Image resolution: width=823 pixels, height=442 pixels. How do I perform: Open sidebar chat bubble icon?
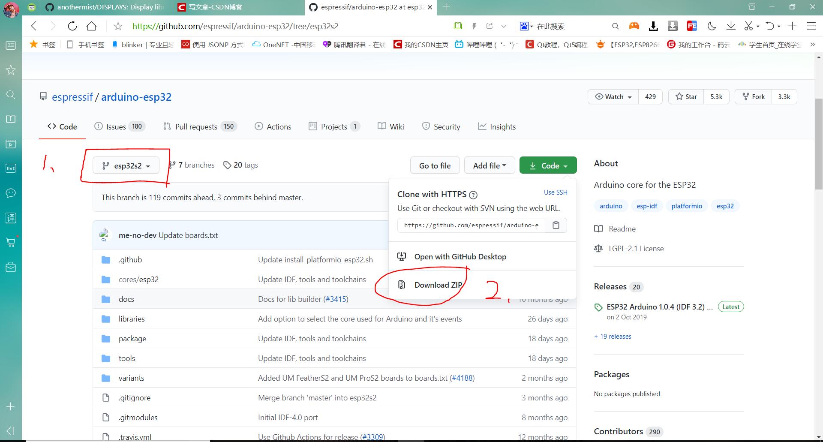click(11, 193)
